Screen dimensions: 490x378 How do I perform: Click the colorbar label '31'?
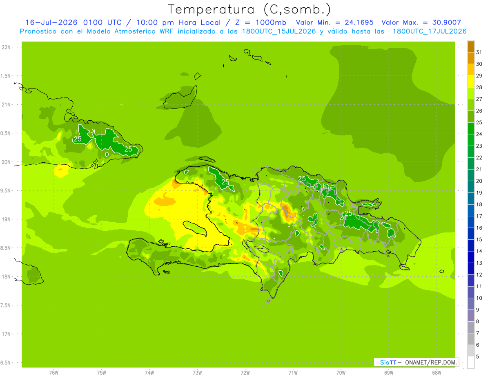pos(479,52)
